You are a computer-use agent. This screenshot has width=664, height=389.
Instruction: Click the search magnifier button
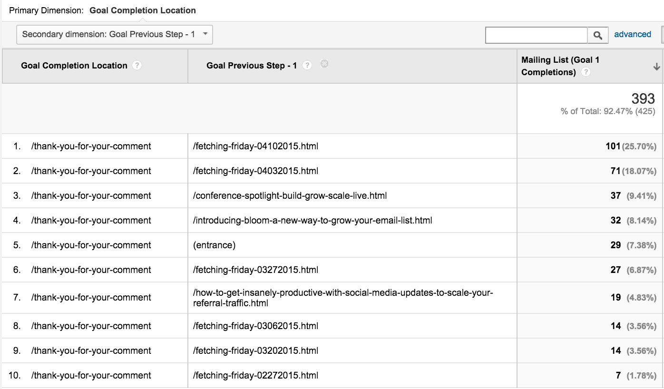(x=598, y=35)
